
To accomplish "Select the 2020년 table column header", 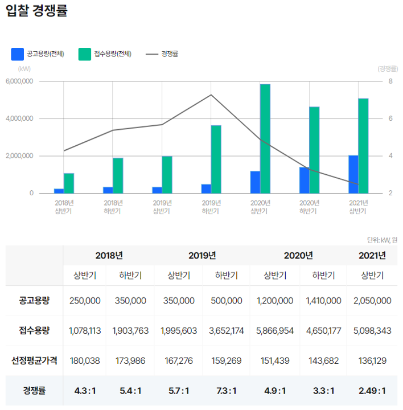I will pos(298,255).
